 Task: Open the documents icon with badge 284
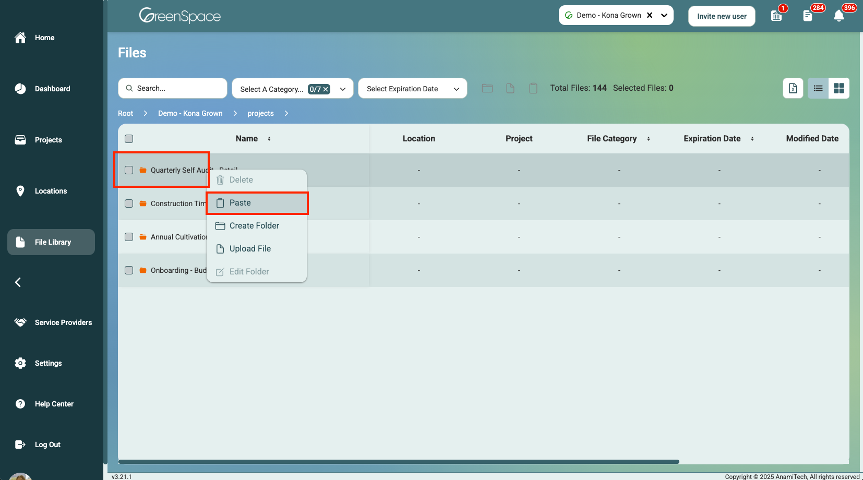[808, 16]
